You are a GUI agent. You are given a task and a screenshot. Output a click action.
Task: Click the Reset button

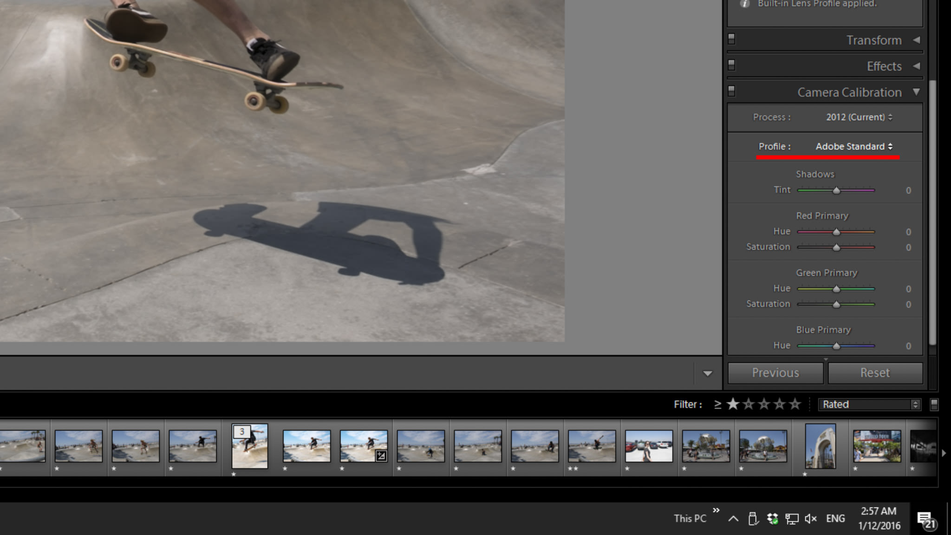[x=875, y=373]
